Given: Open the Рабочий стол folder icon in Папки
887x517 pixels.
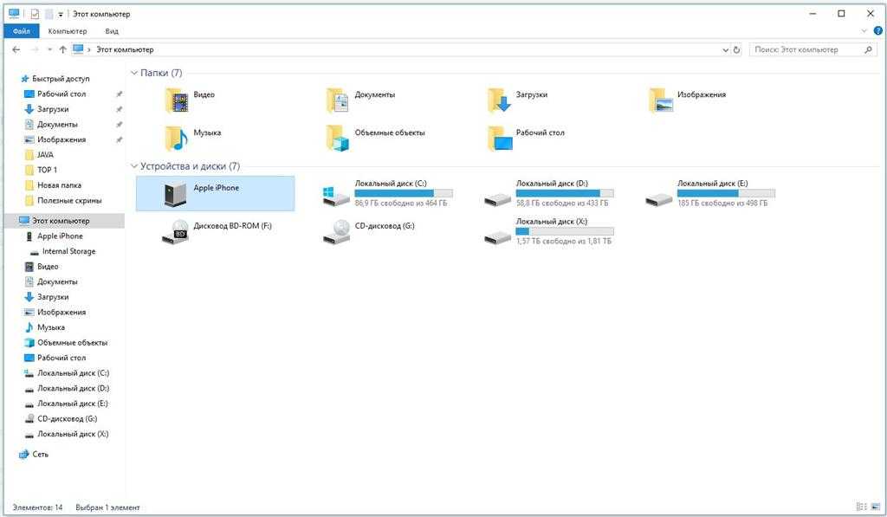Looking at the screenshot, I should (499, 139).
